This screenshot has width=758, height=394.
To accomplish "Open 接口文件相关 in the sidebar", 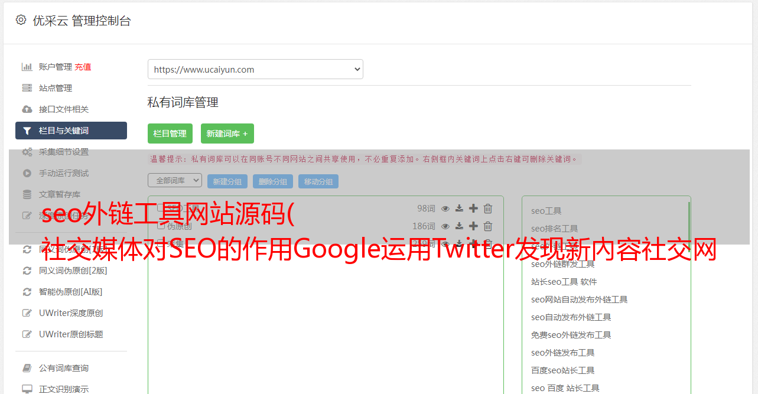I will click(x=64, y=109).
